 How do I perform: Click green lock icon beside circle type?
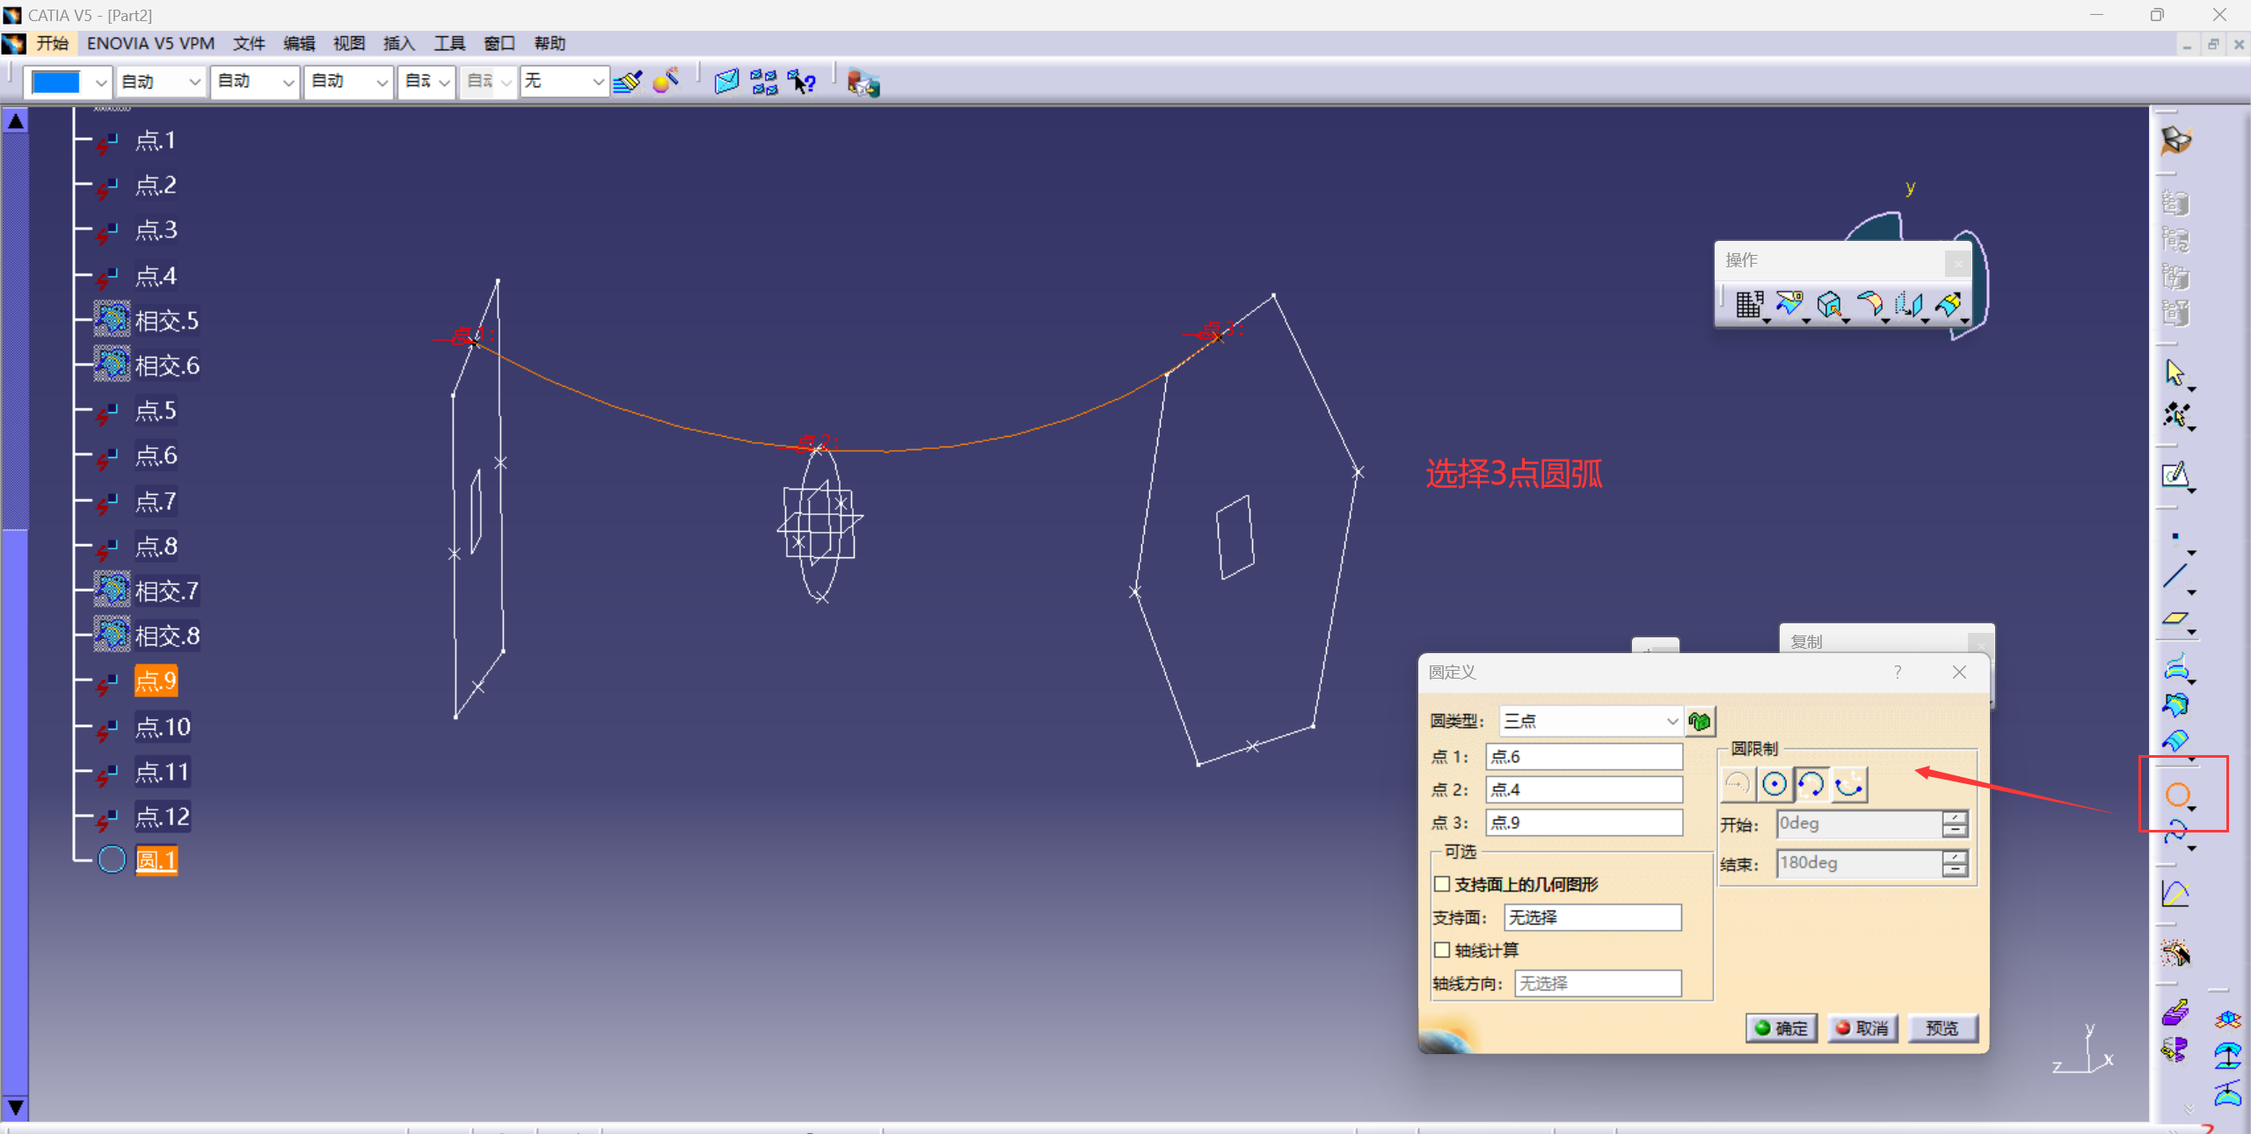pyautogui.click(x=1700, y=722)
